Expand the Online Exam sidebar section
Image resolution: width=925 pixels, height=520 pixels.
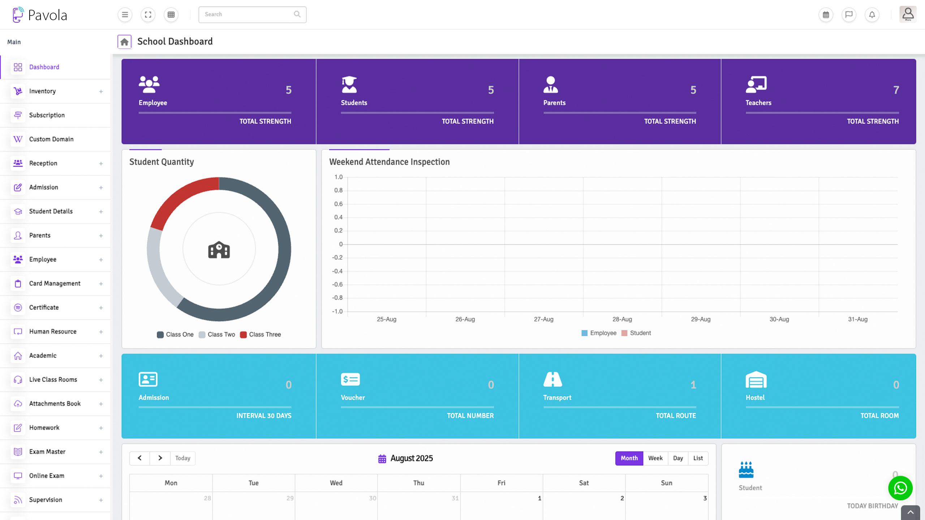(101, 476)
